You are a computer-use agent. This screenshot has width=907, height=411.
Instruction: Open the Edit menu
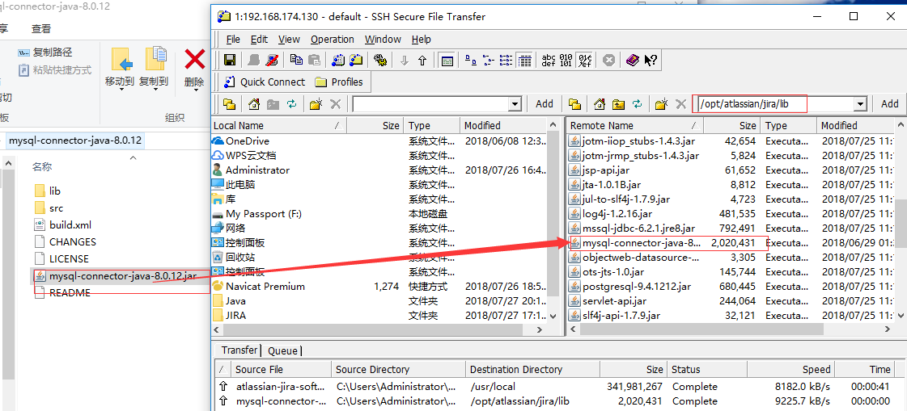pyautogui.click(x=259, y=40)
